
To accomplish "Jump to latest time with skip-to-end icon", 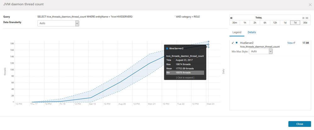I will 306,18.
